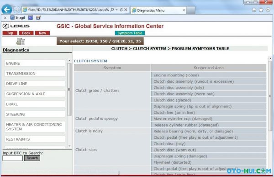Click the document print icon above Diagnostics

(x=21, y=41)
